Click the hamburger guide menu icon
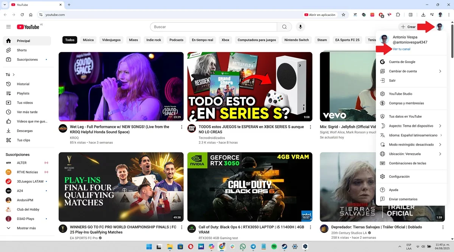Viewport: 454px width, 252px height. click(8, 27)
